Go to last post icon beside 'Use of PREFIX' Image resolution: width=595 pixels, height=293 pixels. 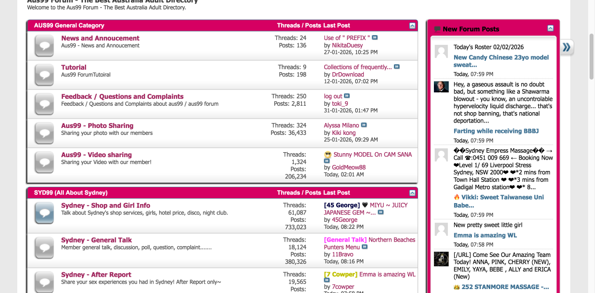click(375, 38)
